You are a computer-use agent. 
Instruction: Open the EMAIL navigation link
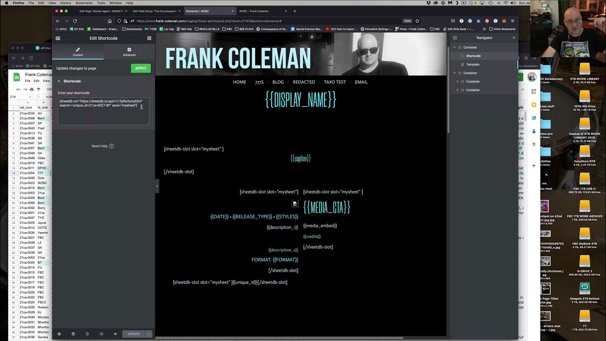(x=361, y=82)
